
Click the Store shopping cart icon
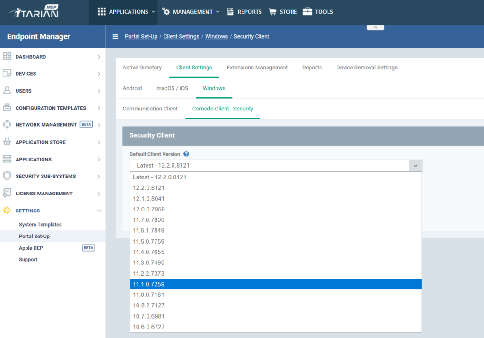(272, 12)
